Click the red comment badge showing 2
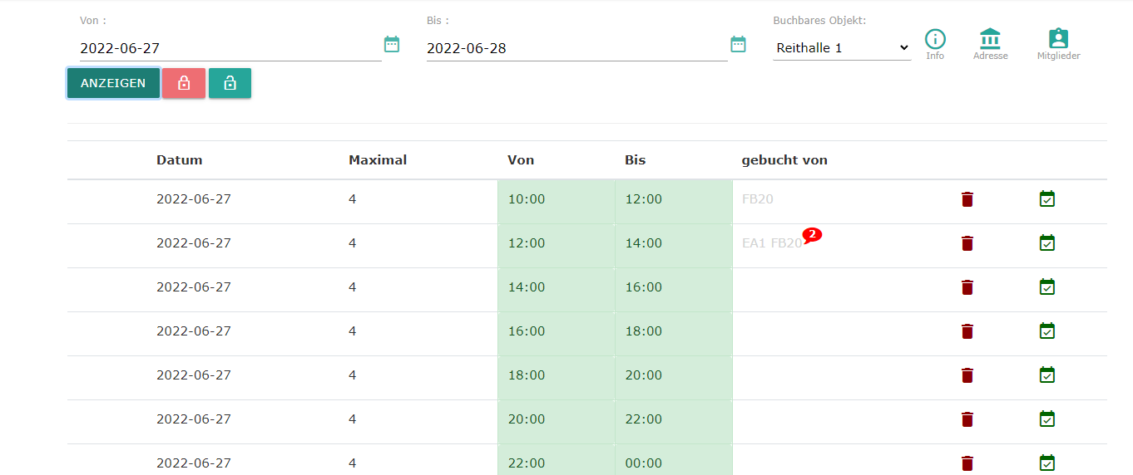Screen dimensions: 1133x475 [812, 235]
